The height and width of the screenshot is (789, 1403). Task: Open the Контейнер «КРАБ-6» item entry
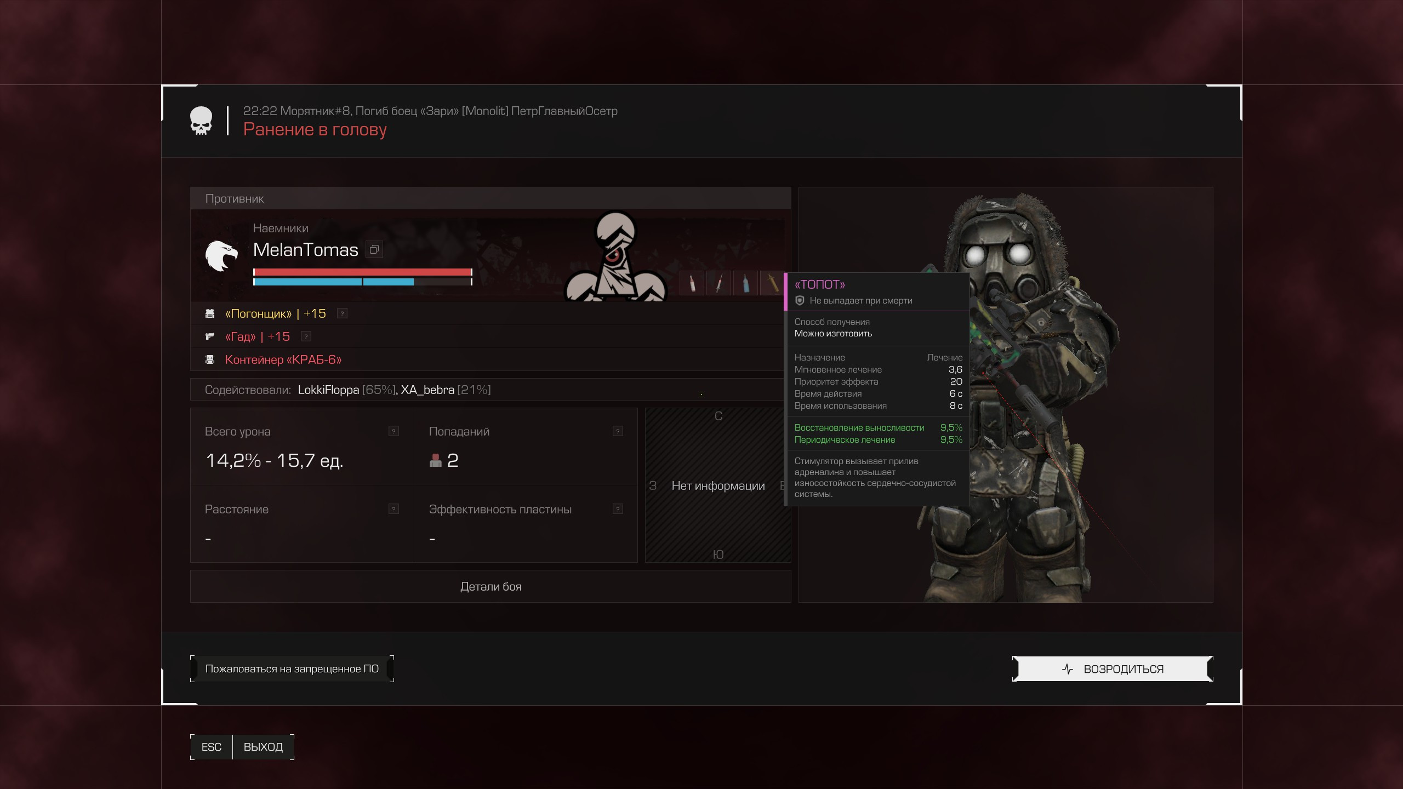tap(283, 359)
